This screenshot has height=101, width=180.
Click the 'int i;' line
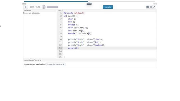coord(71,22)
